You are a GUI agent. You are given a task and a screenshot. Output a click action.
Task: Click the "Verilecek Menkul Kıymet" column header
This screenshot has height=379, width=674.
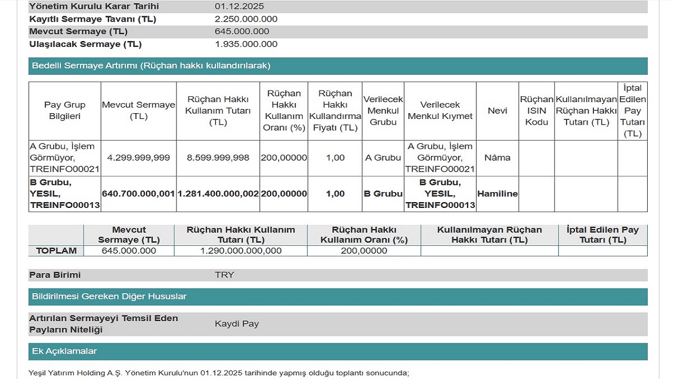tap(440, 111)
